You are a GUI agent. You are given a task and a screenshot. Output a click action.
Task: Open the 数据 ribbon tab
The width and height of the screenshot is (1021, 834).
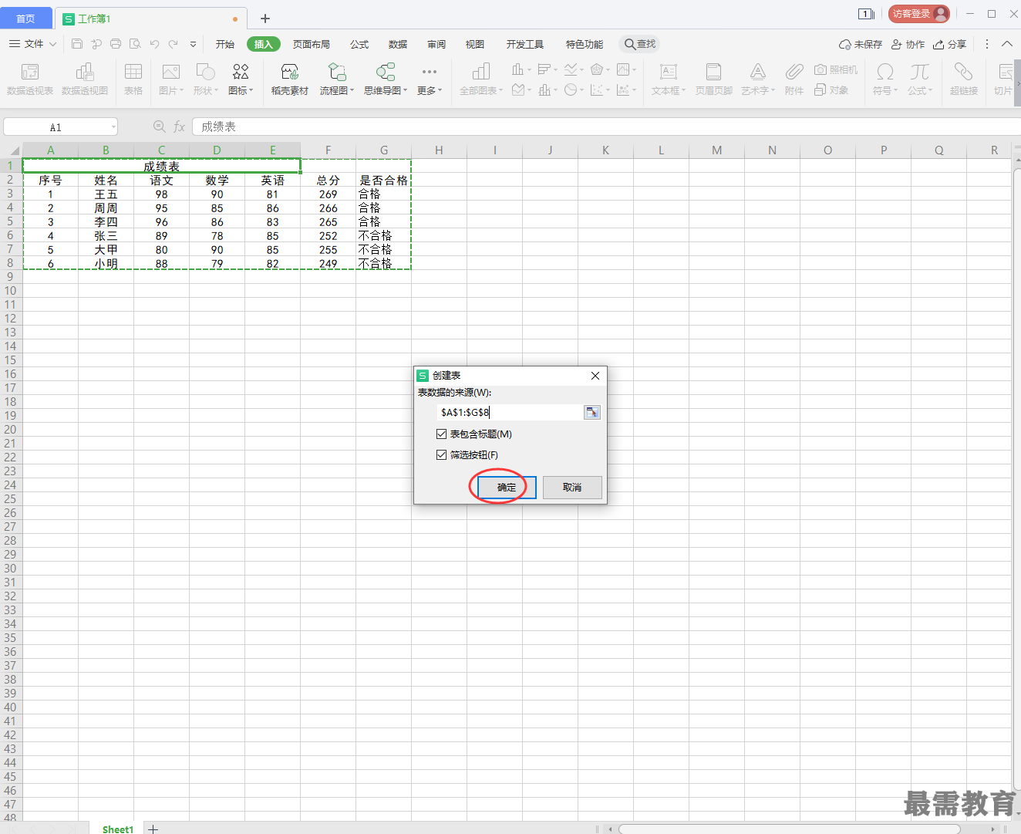[x=398, y=44]
